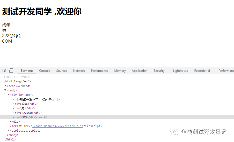
Task: Select the closing /body tag row
Action: coord(13,135)
